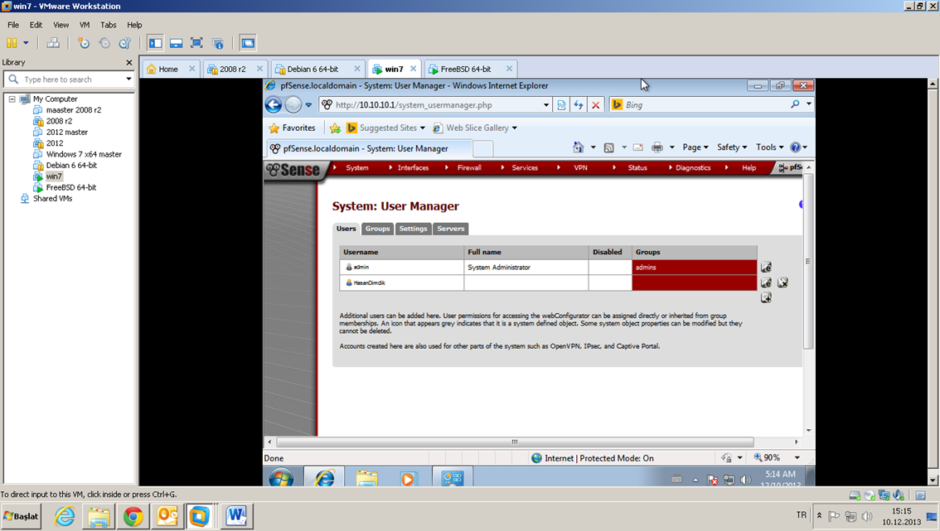Image resolution: width=940 pixels, height=531 pixels.
Task: Toggle the library sidebar view
Action: (x=155, y=43)
